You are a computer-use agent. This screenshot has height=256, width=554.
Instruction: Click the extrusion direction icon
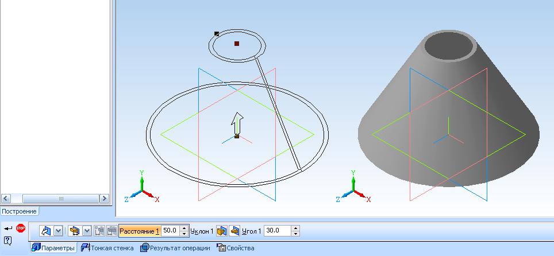tap(46, 231)
